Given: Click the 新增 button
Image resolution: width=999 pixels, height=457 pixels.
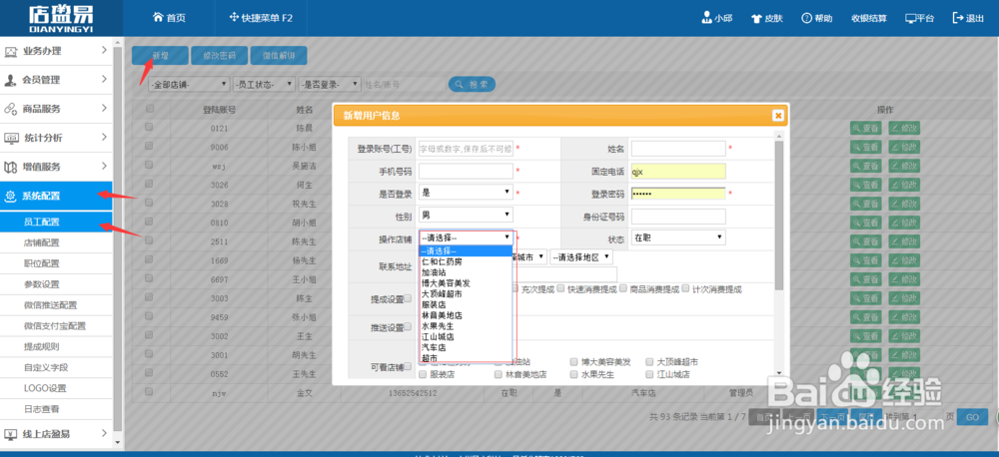Looking at the screenshot, I should 160,55.
